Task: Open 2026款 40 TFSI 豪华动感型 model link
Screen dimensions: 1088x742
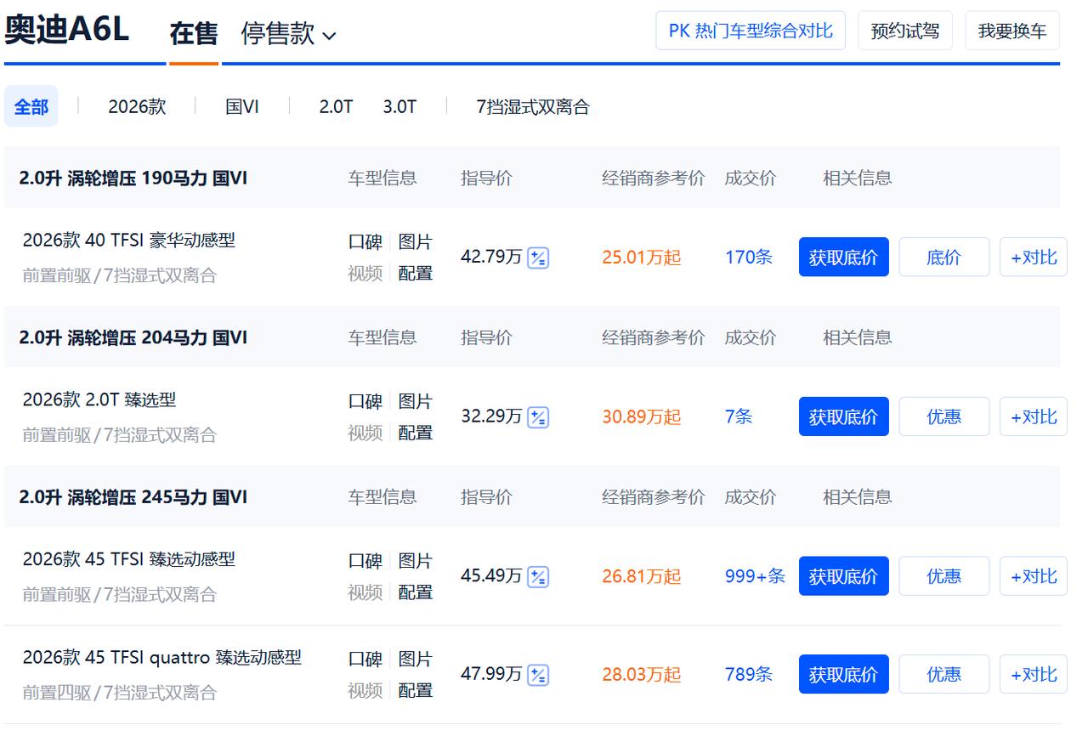Action: coord(128,241)
